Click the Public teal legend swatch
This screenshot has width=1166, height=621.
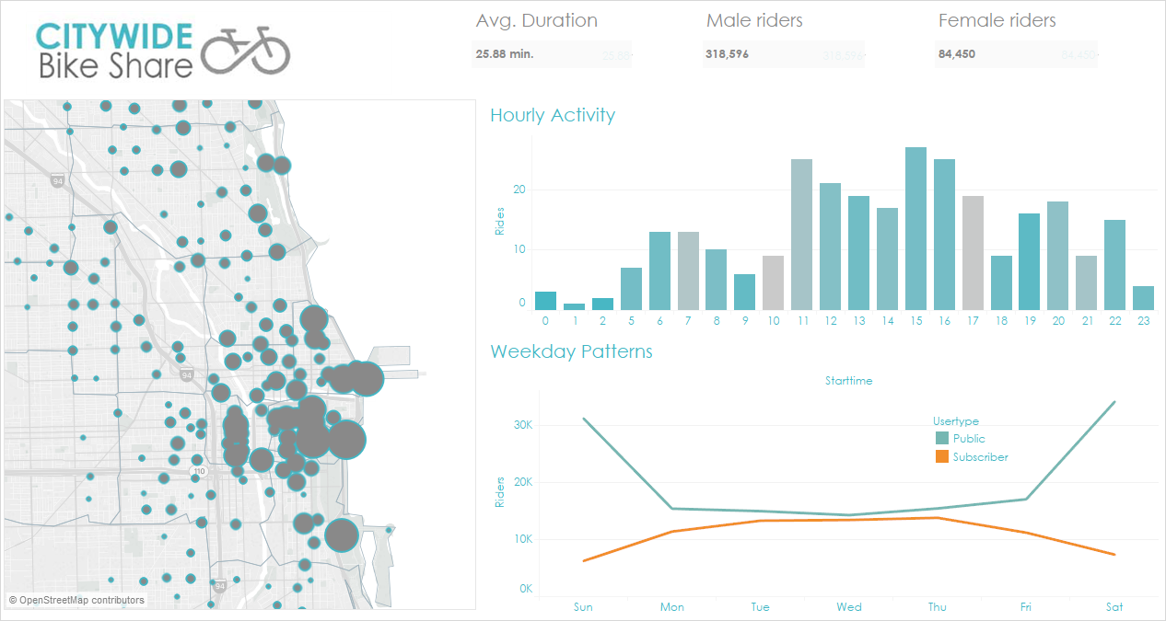tap(941, 439)
